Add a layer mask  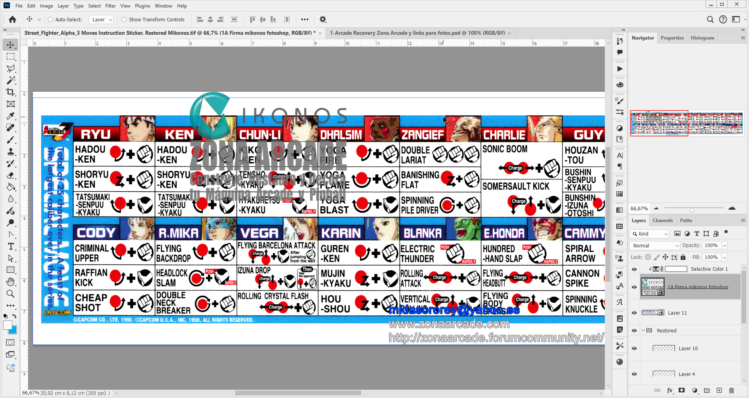(682, 390)
